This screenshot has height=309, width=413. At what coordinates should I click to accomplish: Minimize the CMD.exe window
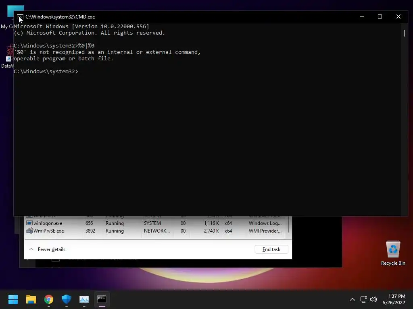(x=362, y=16)
